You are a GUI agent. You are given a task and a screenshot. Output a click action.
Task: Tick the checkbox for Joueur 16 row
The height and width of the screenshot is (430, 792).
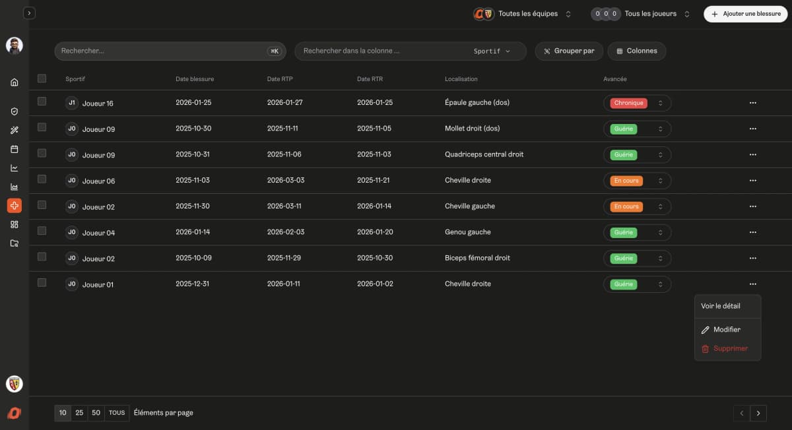point(42,102)
